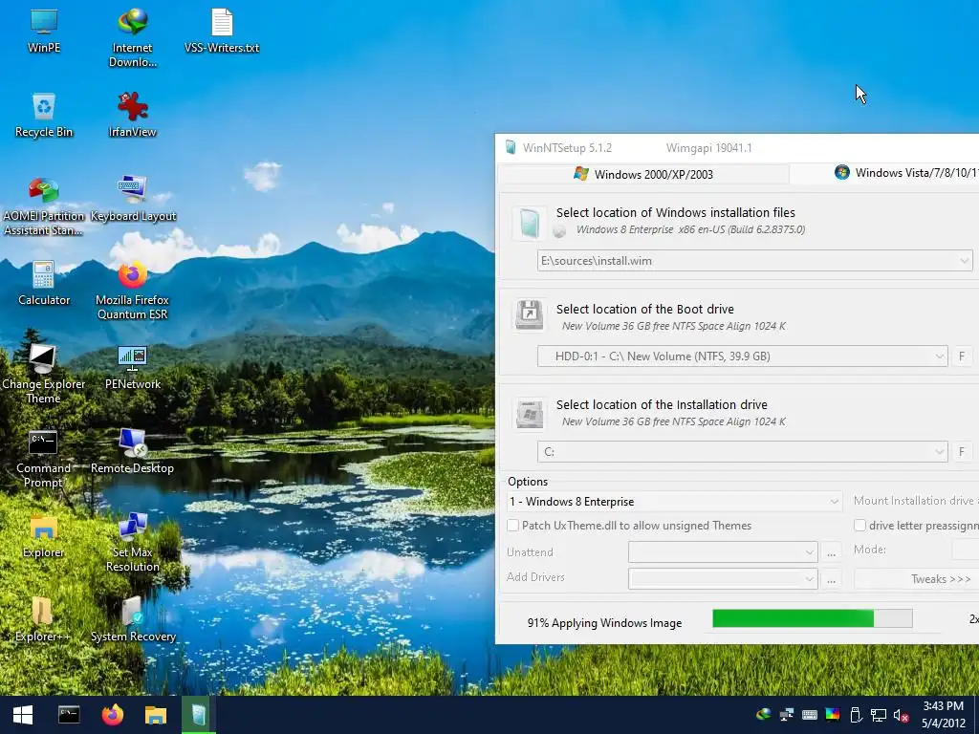Viewport: 979px width, 734px height.
Task: Select the Remote Desktop desktop icon
Action: pyautogui.click(x=132, y=451)
